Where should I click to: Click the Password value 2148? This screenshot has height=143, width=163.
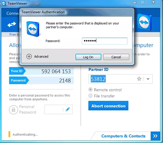pos(65,80)
